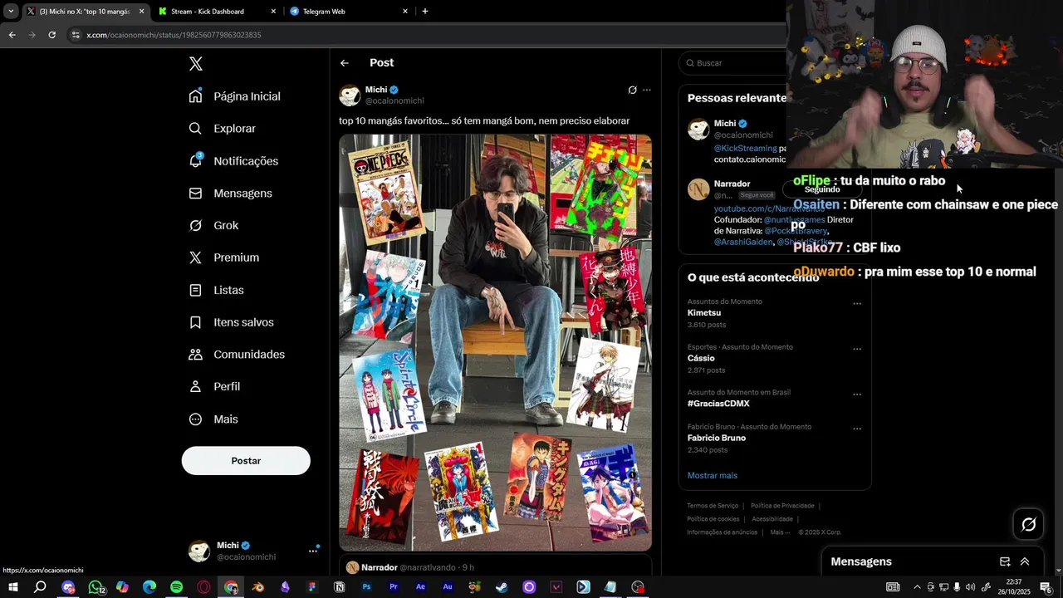
Task: Open Premiere Pro from the taskbar
Action: click(394, 587)
